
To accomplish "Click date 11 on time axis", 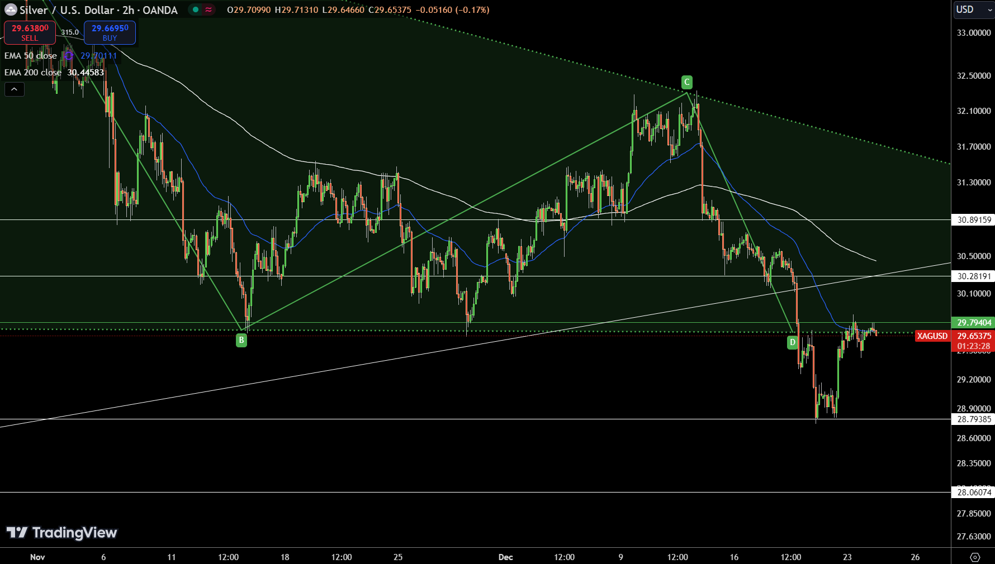I will 172,557.
